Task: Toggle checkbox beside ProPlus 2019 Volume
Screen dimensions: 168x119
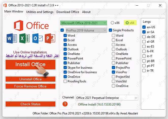Action: pos(62,30)
